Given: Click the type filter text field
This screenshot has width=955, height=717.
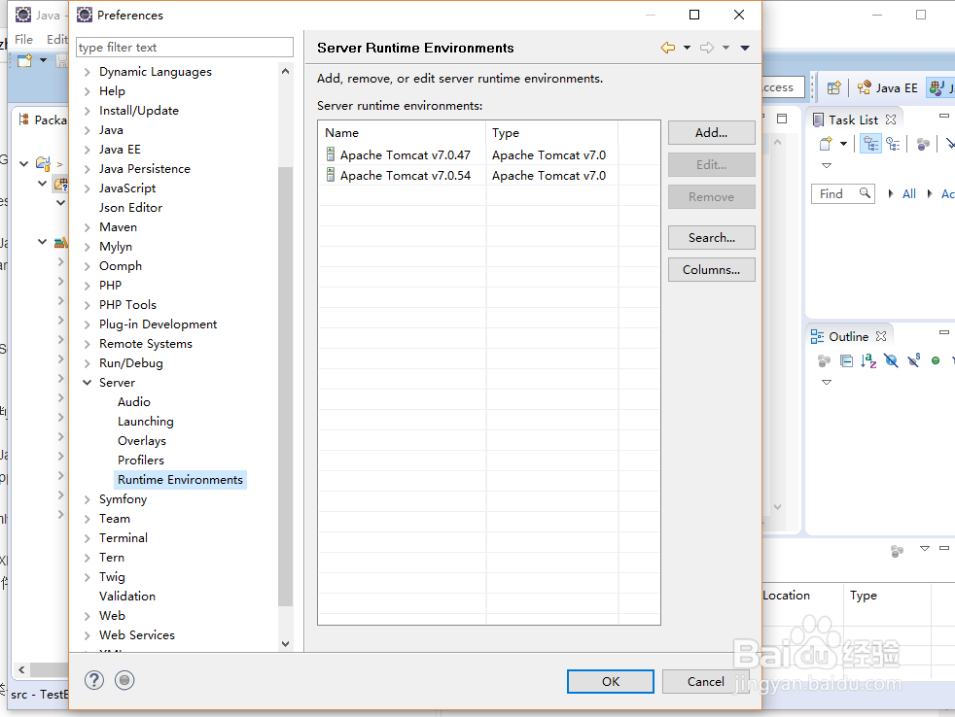Looking at the screenshot, I should coord(185,48).
